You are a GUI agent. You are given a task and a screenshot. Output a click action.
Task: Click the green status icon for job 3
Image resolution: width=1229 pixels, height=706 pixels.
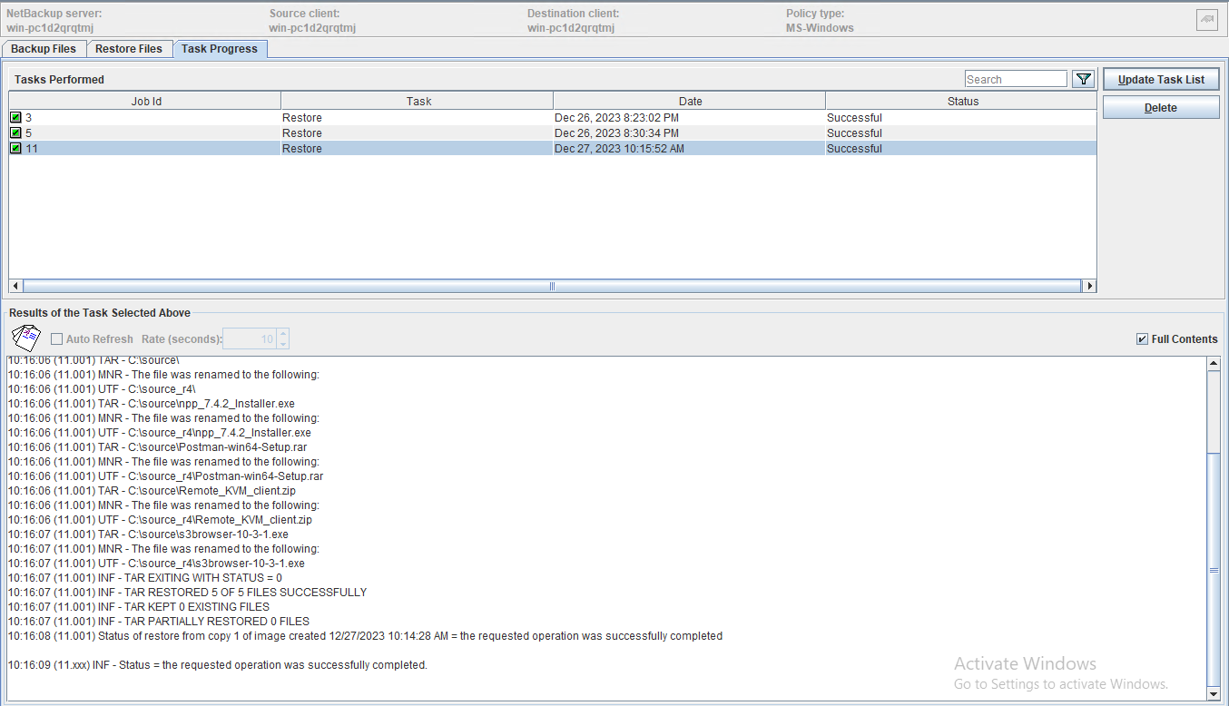pyautogui.click(x=15, y=118)
